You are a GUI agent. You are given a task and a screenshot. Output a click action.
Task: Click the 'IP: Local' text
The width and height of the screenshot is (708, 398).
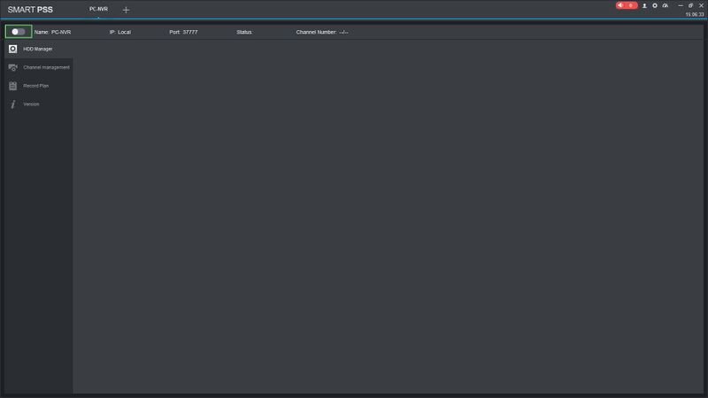tap(120, 32)
